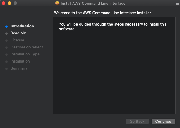
Task: Click the License step label
Action: [x=17, y=40]
